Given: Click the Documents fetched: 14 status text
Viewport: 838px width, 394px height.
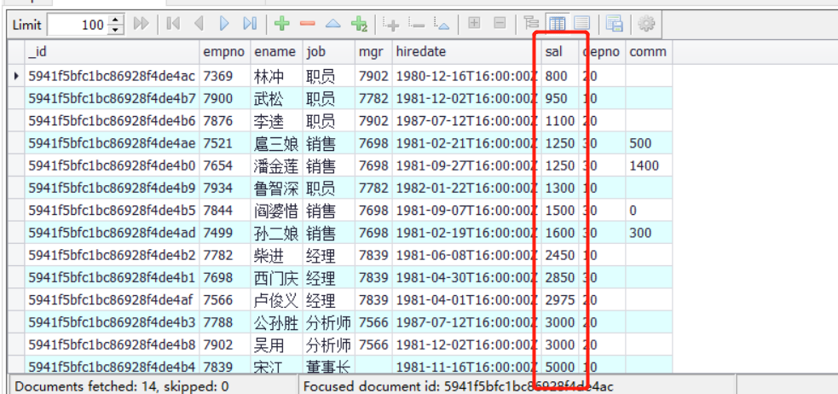Looking at the screenshot, I should [x=122, y=386].
